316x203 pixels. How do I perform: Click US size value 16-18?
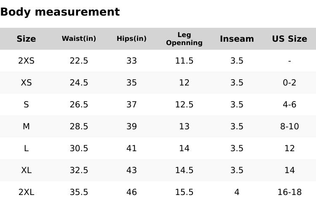point(289,192)
